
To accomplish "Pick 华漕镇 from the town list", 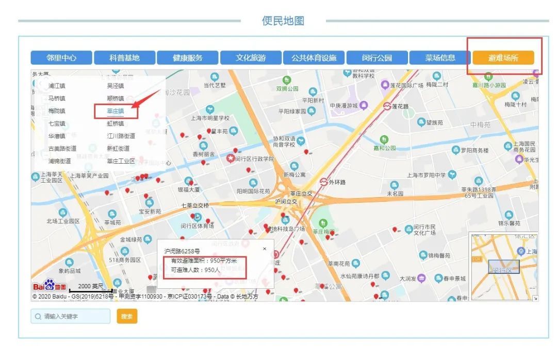I will coord(57,136).
